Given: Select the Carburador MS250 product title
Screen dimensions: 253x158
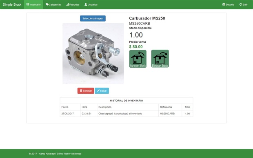Looking at the screenshot, I should (x=147, y=18).
